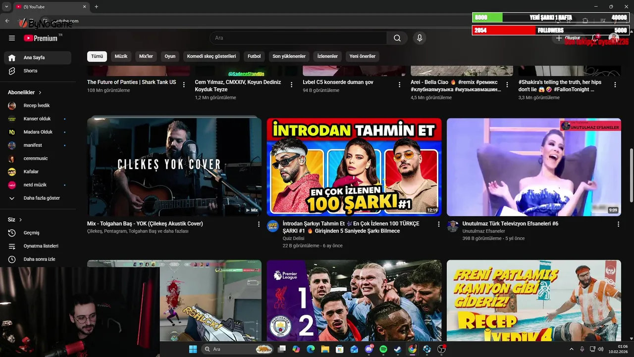Open OBS Studio from the taskbar

click(x=441, y=349)
